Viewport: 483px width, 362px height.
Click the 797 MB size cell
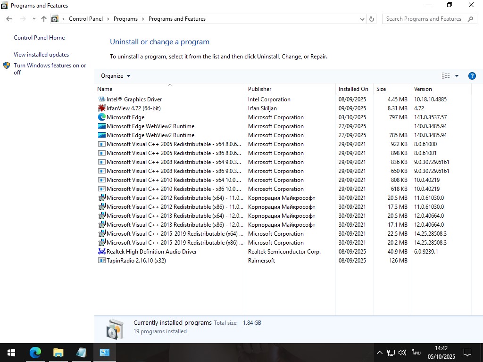coord(398,117)
